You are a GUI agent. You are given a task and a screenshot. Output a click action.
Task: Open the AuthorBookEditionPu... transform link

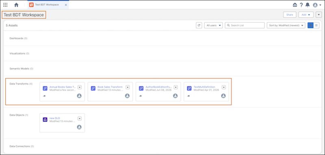[x=159, y=87]
